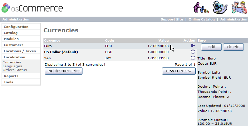This screenshot has height=135, width=248.
Task: Click info icon in US Dollar row
Action: pos(193,52)
